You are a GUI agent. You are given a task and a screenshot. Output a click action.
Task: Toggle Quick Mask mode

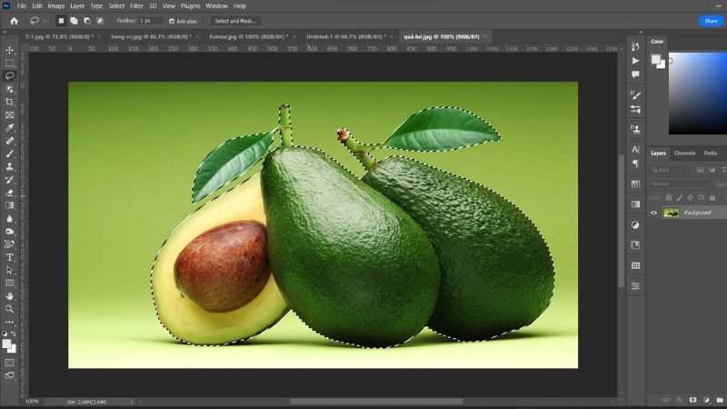pos(9,363)
